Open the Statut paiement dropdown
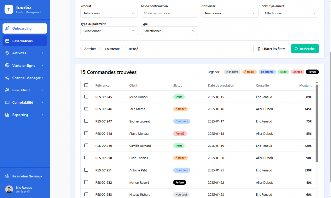Image resolution: width=331 pixels, height=198 pixels. coord(290,13)
